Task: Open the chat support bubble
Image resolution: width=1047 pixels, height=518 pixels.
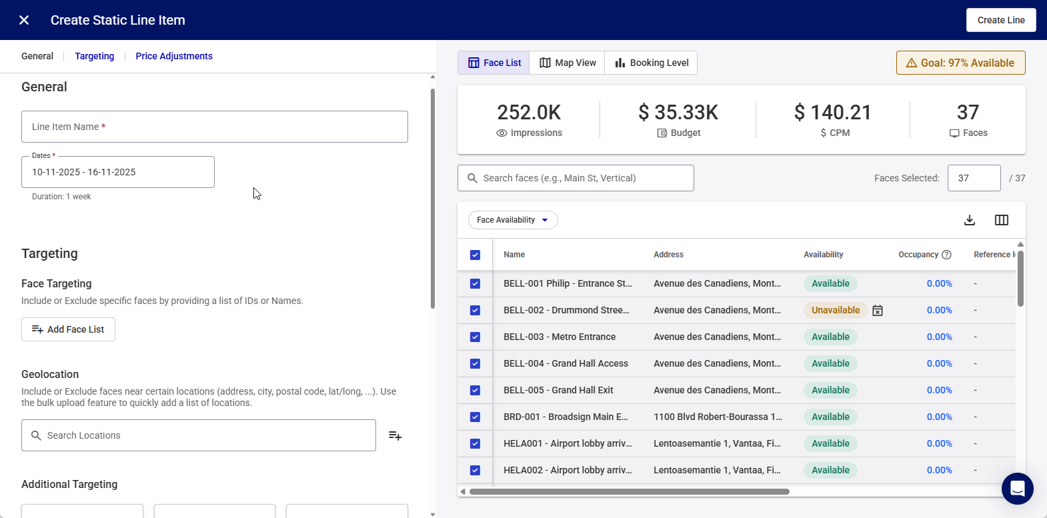Action: [x=1017, y=489]
